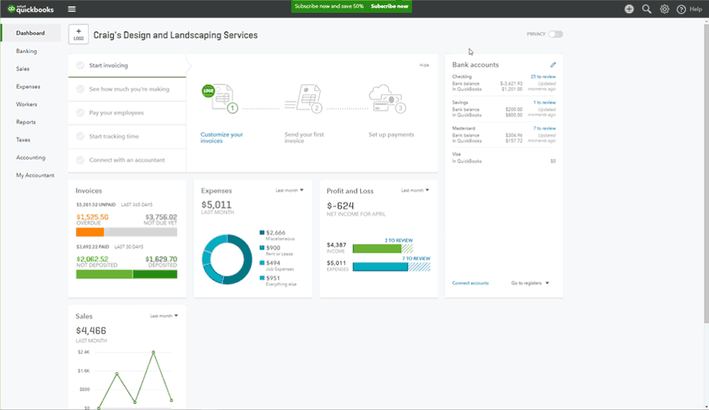The image size is (709, 410).
Task: Click the expenses donut chart
Action: 227,259
